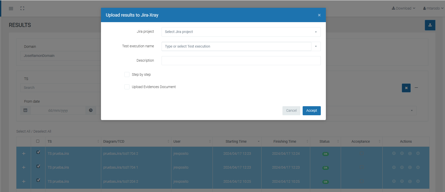Sort table by Starting Time column
Screen dimensions: 445x192
pos(237,141)
